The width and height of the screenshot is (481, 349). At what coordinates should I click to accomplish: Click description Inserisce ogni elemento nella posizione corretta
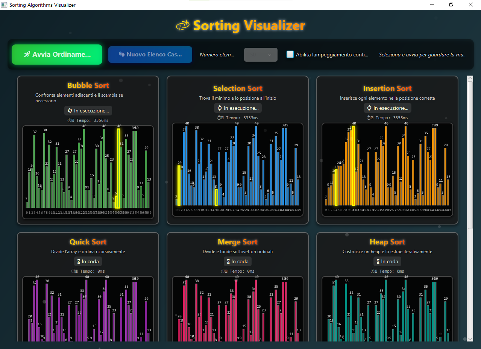[x=387, y=98]
